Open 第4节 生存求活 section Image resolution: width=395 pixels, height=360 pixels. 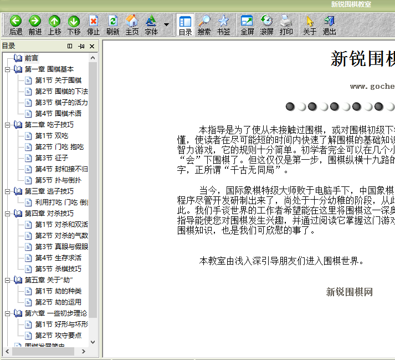tap(58, 258)
